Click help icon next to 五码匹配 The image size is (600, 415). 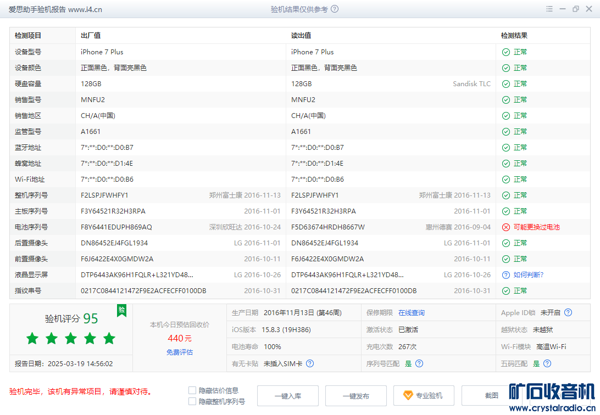[x=547, y=363]
